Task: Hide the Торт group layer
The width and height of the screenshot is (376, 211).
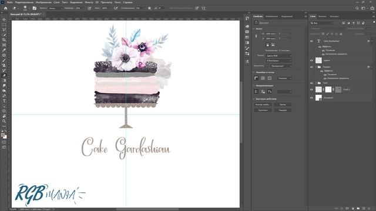Action: (x=311, y=83)
